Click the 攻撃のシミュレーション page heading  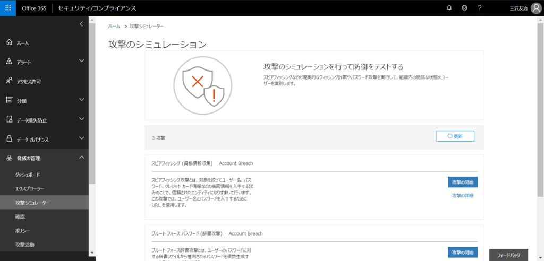click(x=157, y=45)
